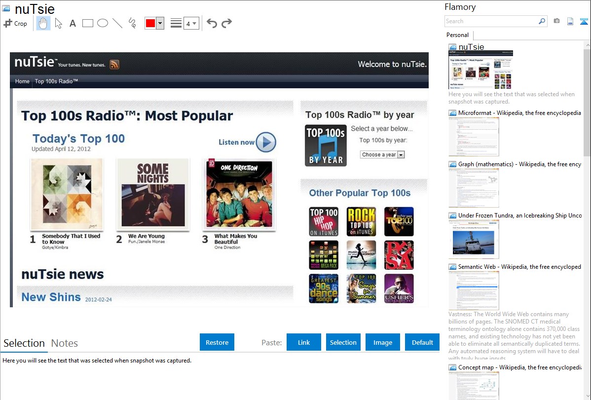Open the Top 100s Radio navigation link
591x400 pixels.
click(x=57, y=81)
